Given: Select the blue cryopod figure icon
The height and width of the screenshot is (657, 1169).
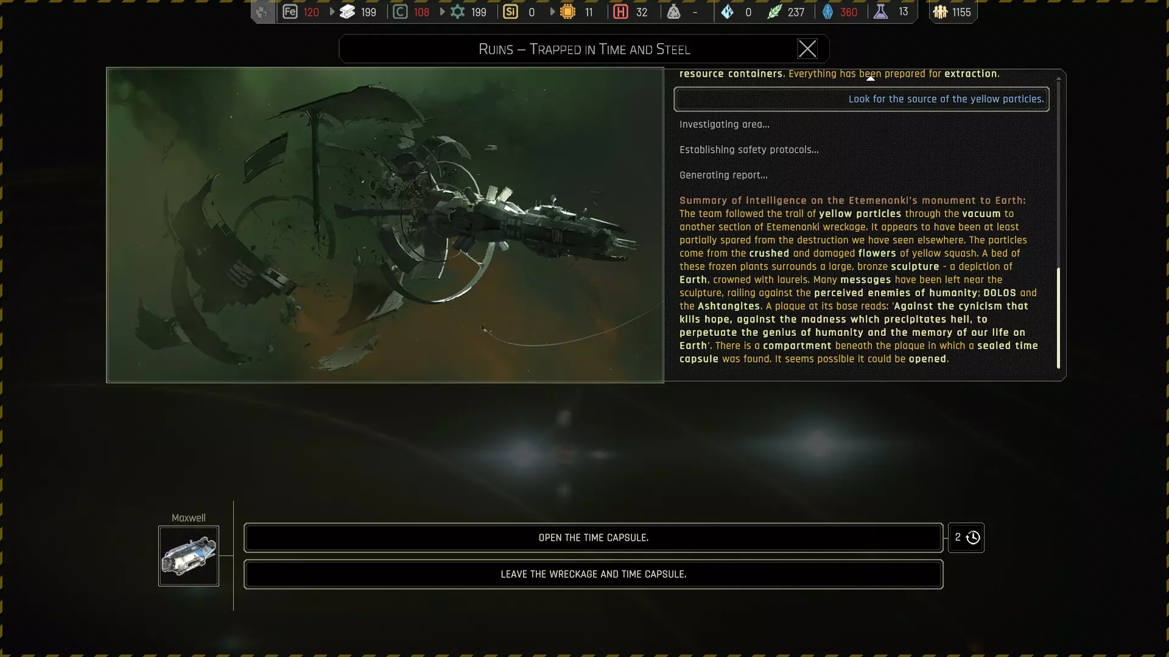Looking at the screenshot, I should click(x=827, y=12).
